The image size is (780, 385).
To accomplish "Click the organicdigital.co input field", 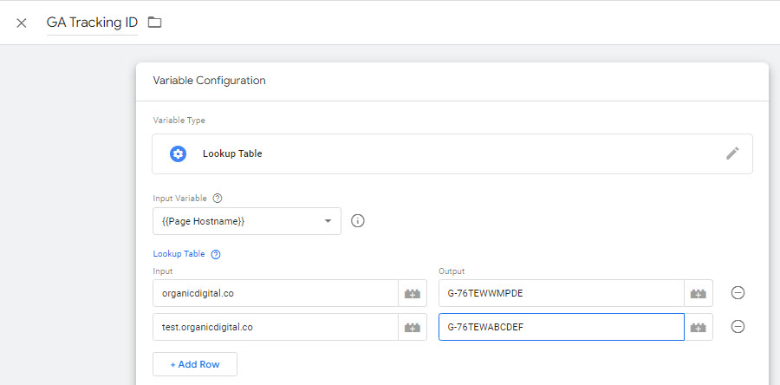I will (275, 293).
